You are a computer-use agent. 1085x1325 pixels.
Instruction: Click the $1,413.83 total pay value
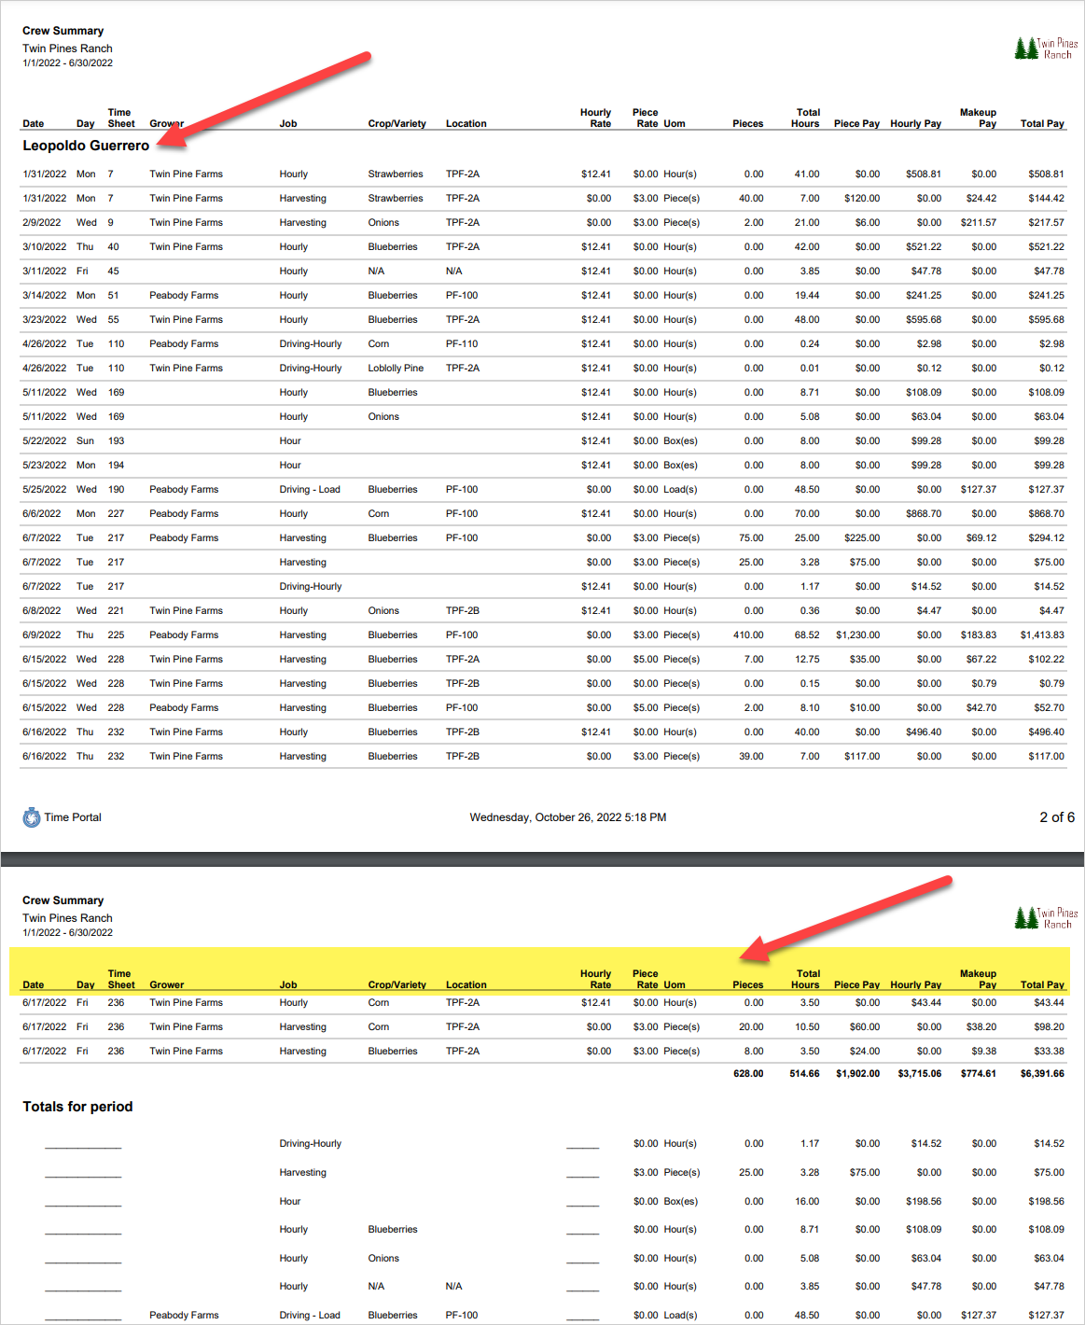[x=1042, y=635]
